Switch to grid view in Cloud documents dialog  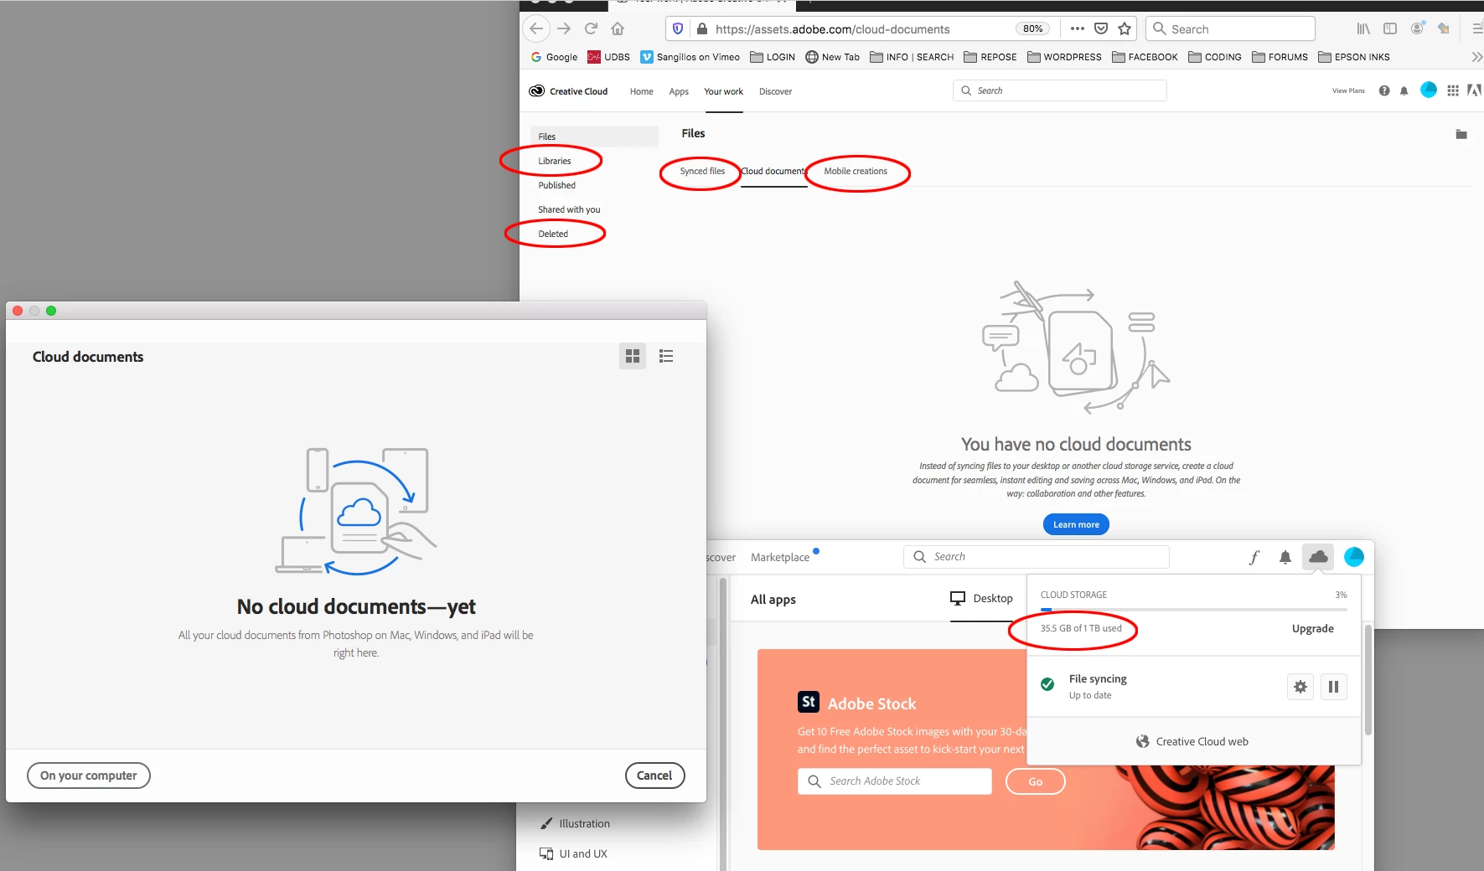click(x=633, y=356)
